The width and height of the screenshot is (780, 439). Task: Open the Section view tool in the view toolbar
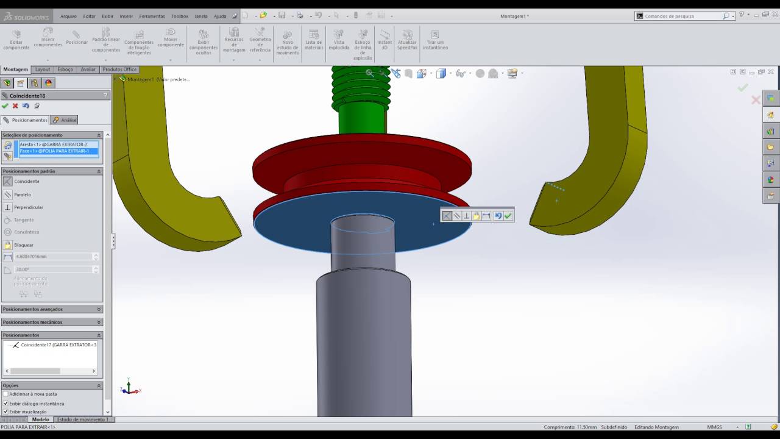pos(409,73)
